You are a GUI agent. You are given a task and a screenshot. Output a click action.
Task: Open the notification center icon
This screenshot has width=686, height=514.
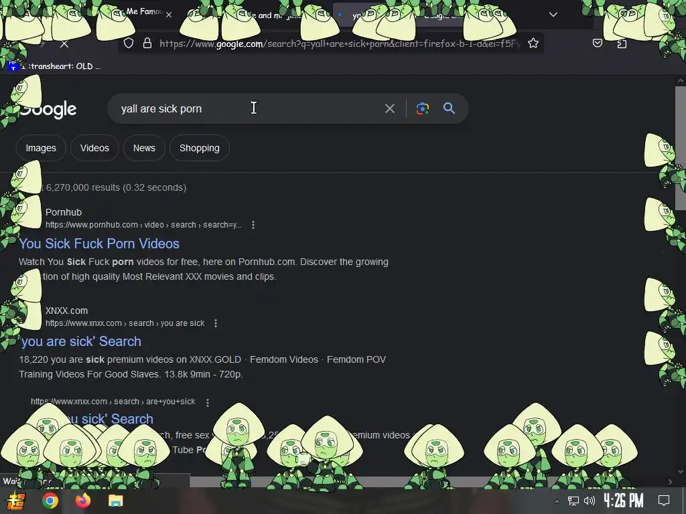664,501
